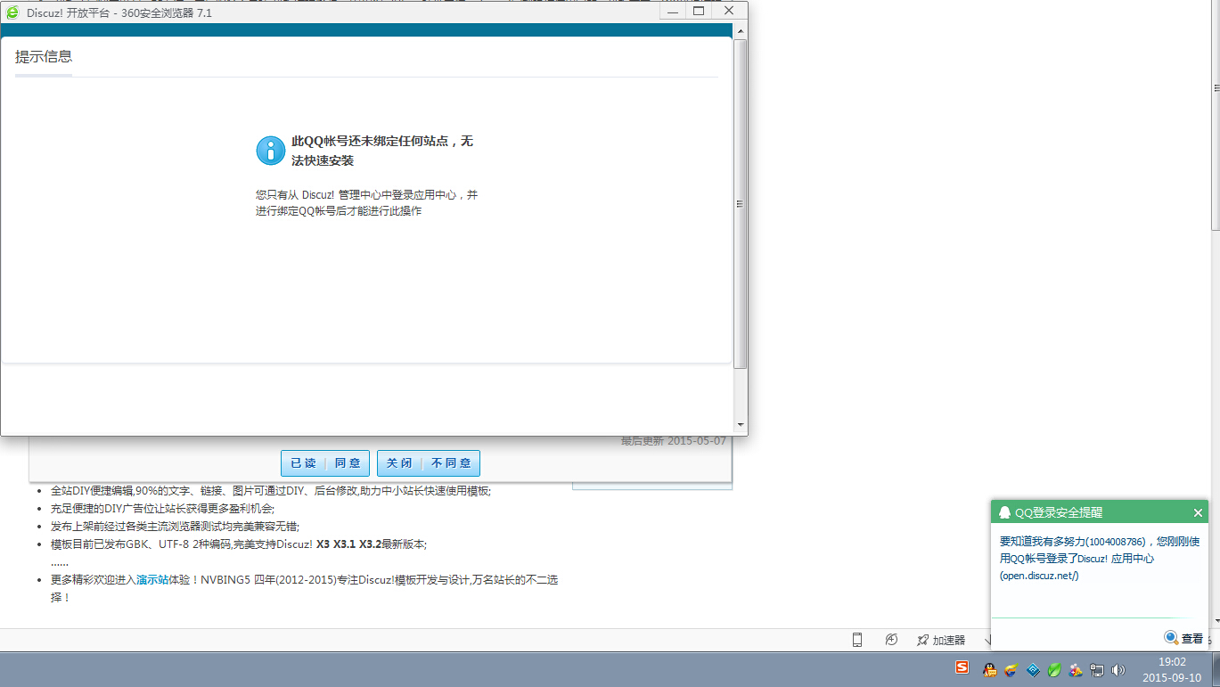Open the volume speaker tray icon

(x=1118, y=669)
